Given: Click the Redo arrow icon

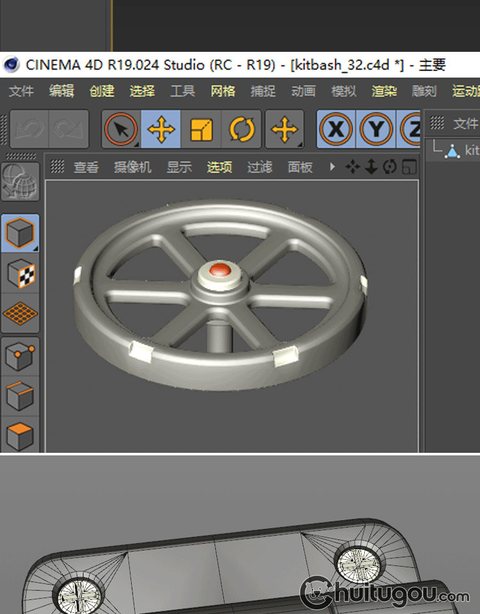Looking at the screenshot, I should (68, 129).
